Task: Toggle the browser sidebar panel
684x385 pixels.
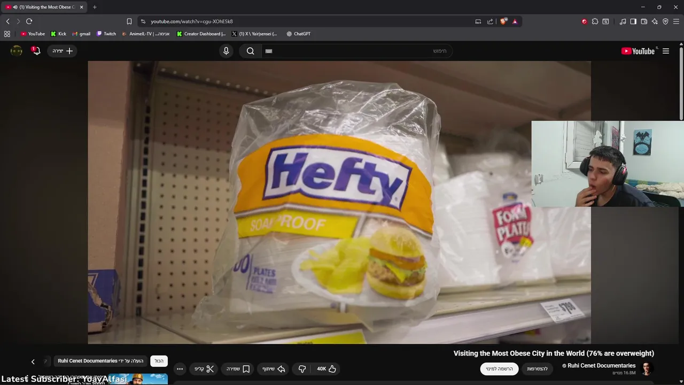Action: (633, 21)
